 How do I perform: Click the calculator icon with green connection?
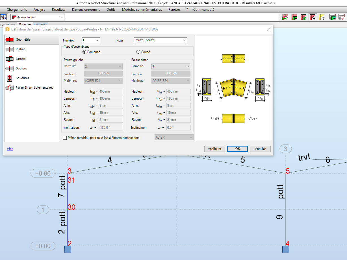click(x=333, y=17)
